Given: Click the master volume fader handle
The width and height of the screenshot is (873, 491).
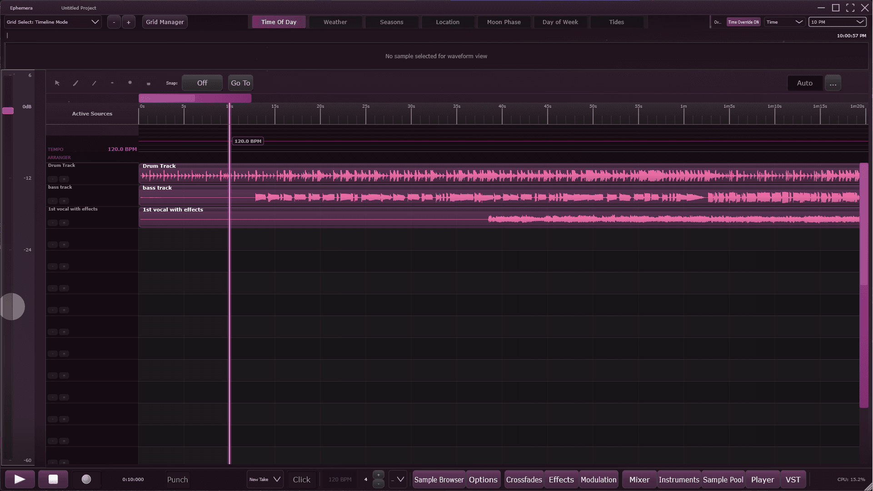Looking at the screenshot, I should point(8,110).
